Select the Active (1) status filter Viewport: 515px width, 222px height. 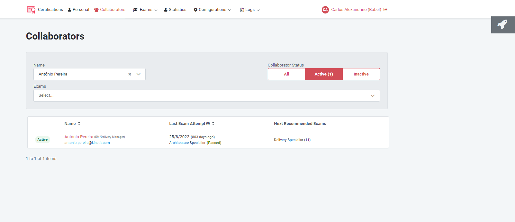coord(324,74)
